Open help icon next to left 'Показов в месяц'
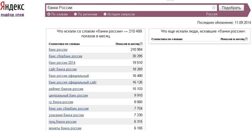 pyautogui.click(x=141, y=44)
